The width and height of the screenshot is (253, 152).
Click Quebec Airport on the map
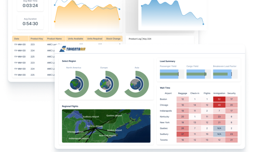tap(114, 116)
